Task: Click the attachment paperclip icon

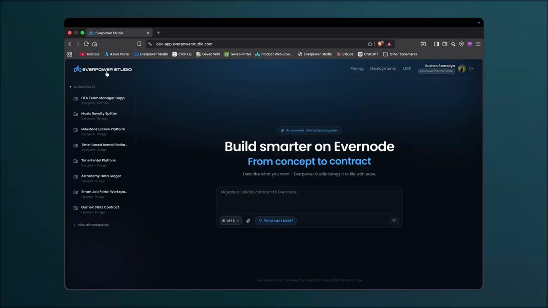Action: pyautogui.click(x=248, y=220)
